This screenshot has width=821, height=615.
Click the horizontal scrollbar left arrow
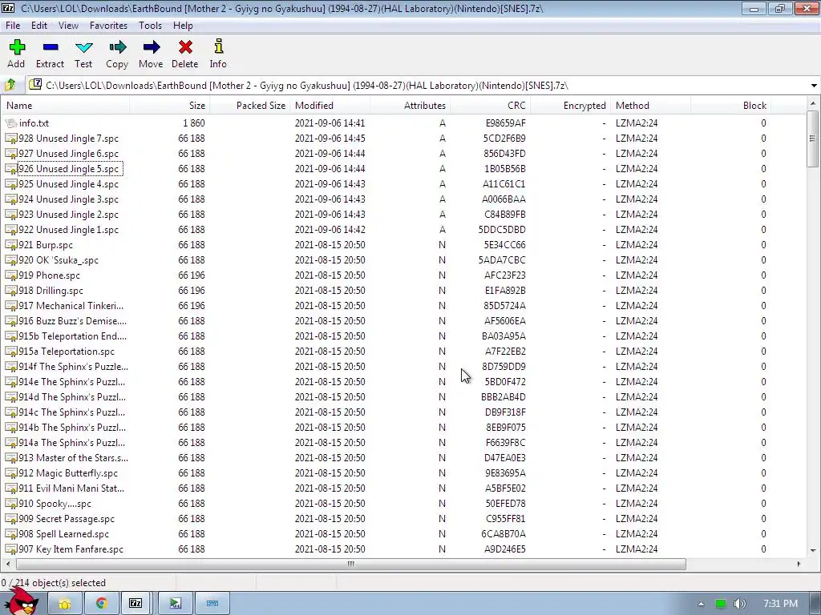[x=7, y=564]
